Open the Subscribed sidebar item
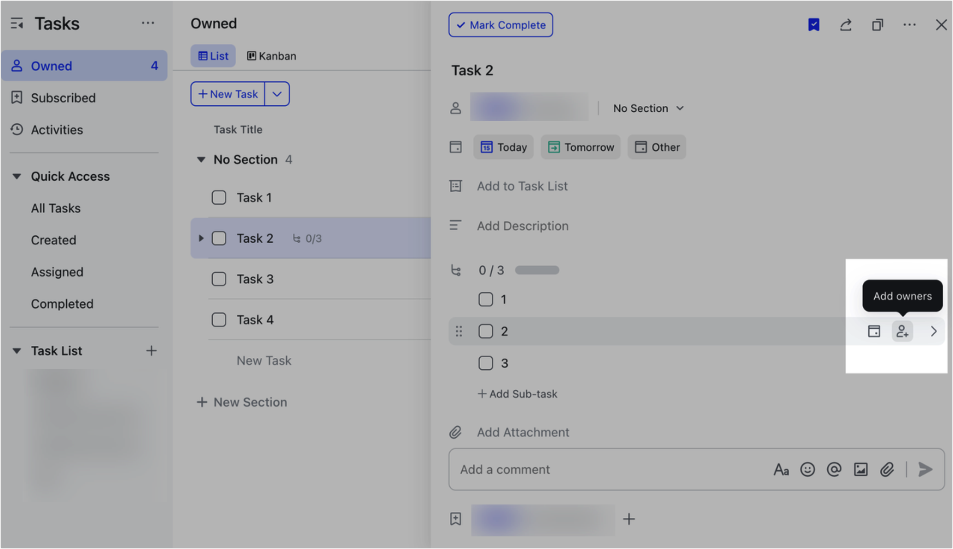Image resolution: width=953 pixels, height=549 pixels. (63, 97)
